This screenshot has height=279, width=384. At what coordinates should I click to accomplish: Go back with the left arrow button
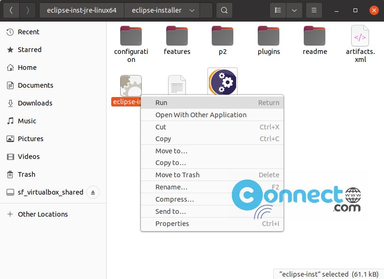11,10
